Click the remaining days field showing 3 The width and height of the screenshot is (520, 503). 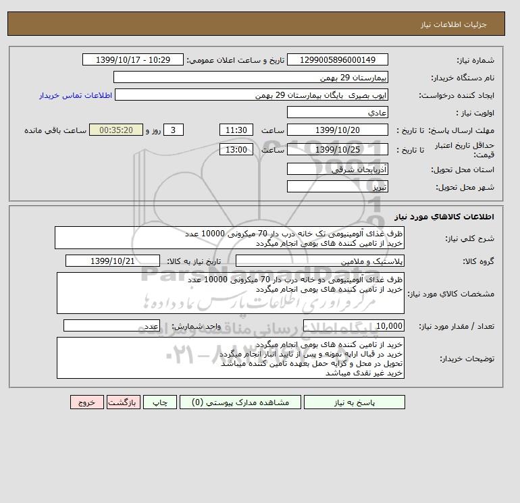pos(173,130)
